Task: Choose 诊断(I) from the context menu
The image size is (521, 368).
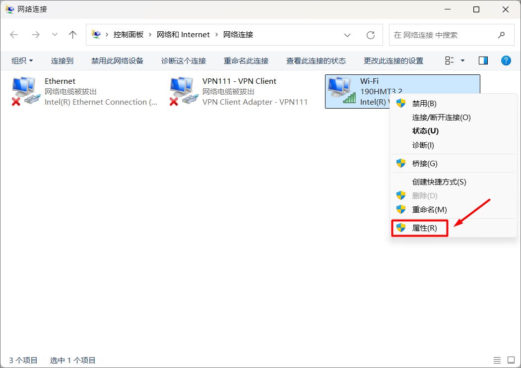Action: 453,145
